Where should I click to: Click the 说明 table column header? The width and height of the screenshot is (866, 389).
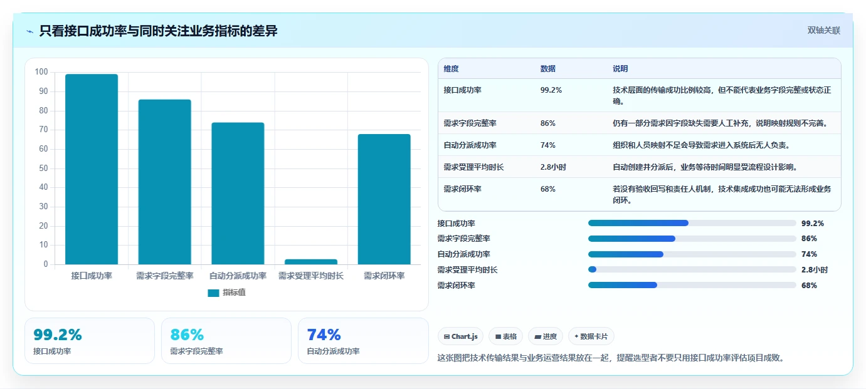click(620, 69)
